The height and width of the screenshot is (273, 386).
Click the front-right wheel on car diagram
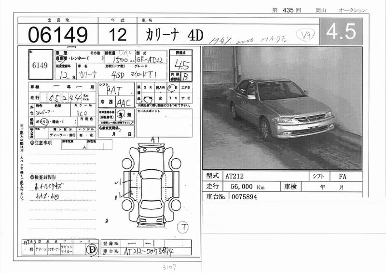(175, 163)
